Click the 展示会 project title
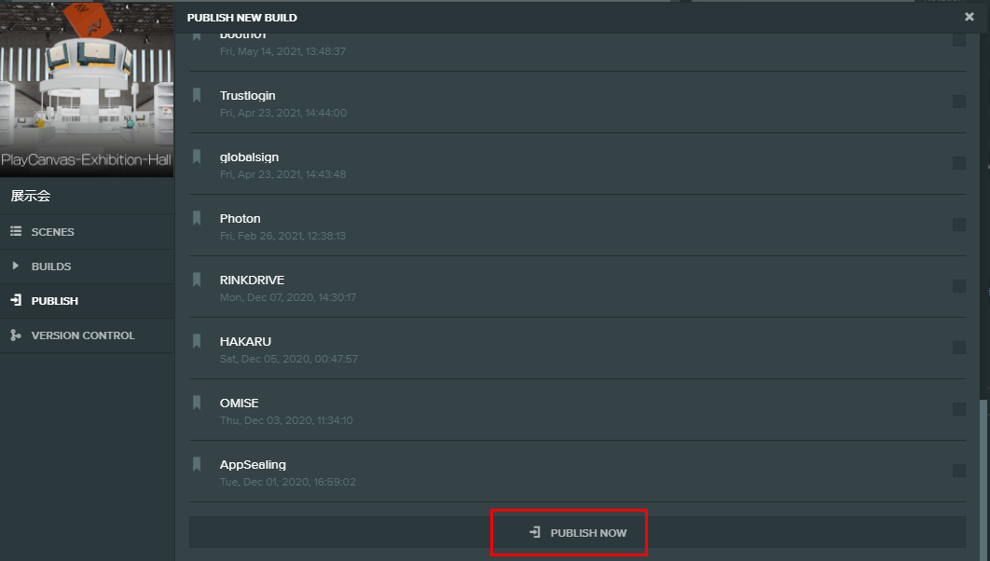Viewport: 990px width, 561px height. [31, 196]
